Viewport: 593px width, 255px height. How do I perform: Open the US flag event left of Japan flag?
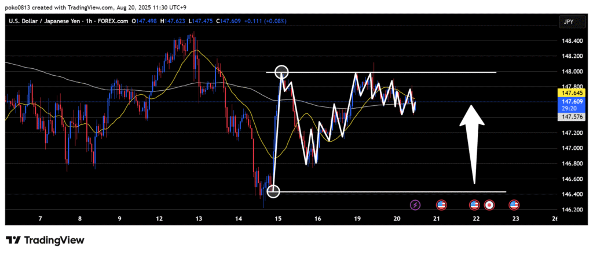click(474, 205)
